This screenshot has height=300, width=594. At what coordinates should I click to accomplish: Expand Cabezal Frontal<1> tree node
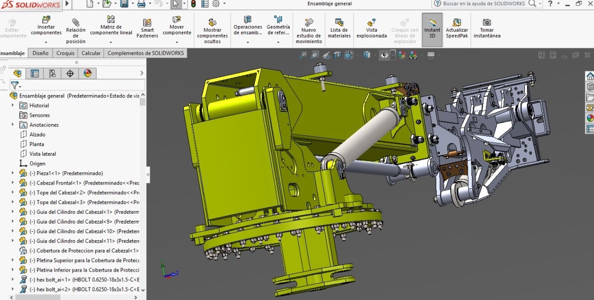[13, 183]
